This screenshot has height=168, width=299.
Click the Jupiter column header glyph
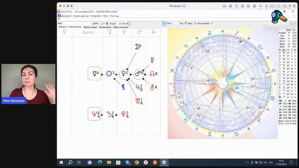(x=153, y=32)
